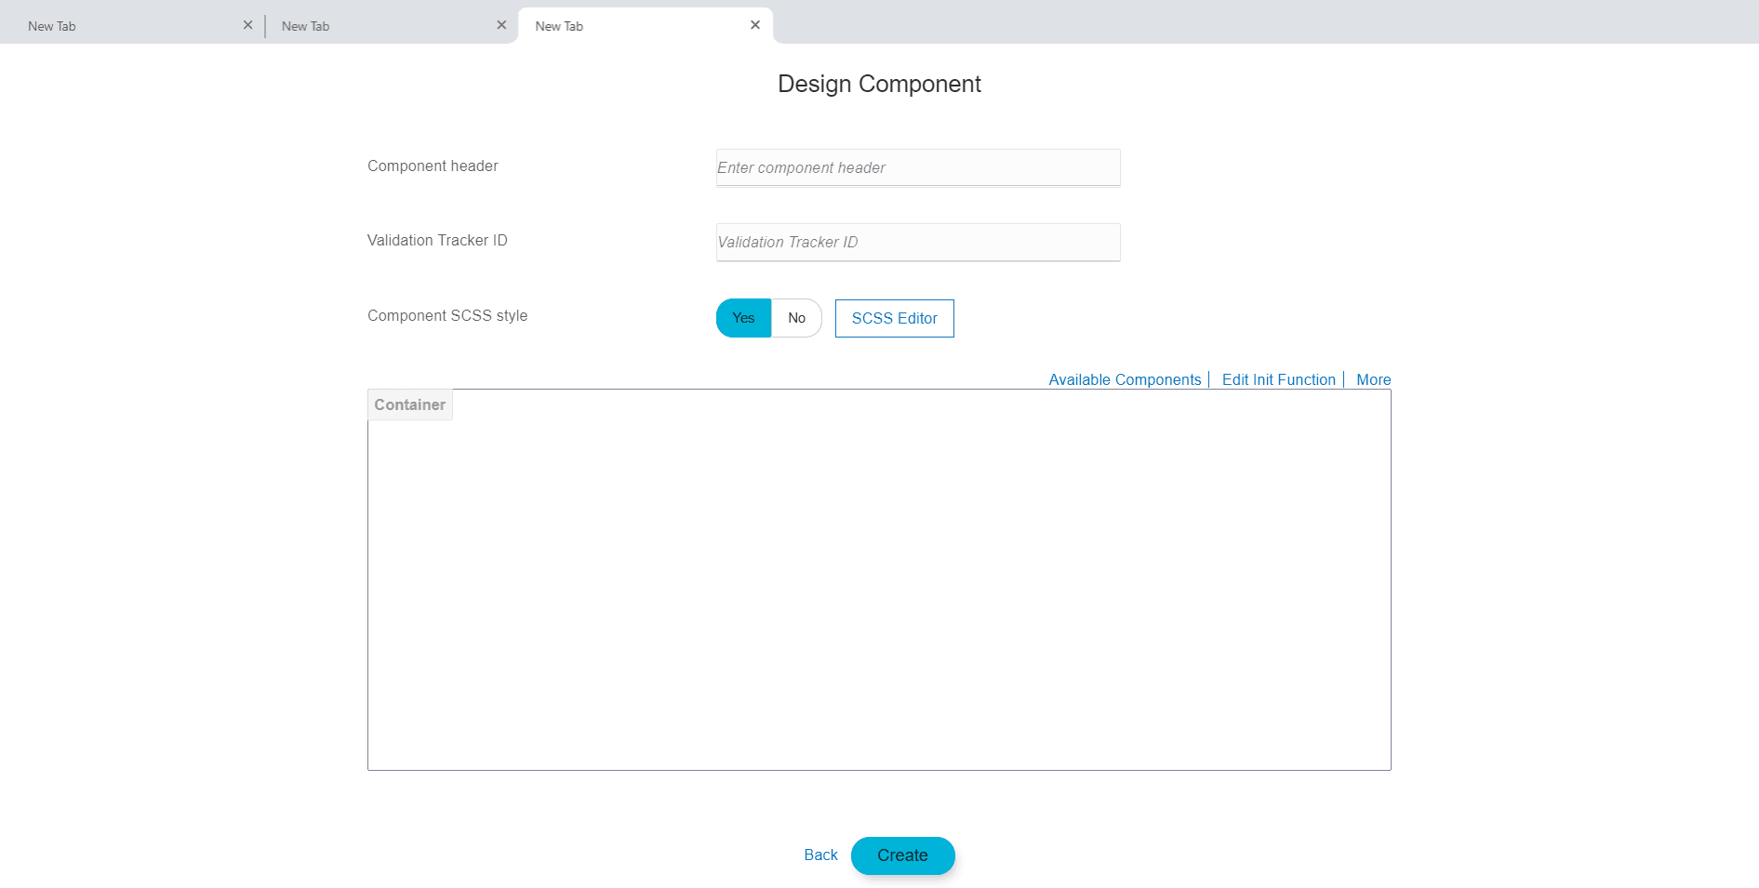
Task: Enable component SCSS style with Yes
Action: click(x=742, y=318)
